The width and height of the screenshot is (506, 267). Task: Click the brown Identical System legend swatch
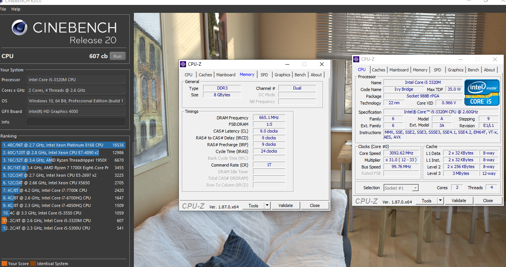(33, 264)
